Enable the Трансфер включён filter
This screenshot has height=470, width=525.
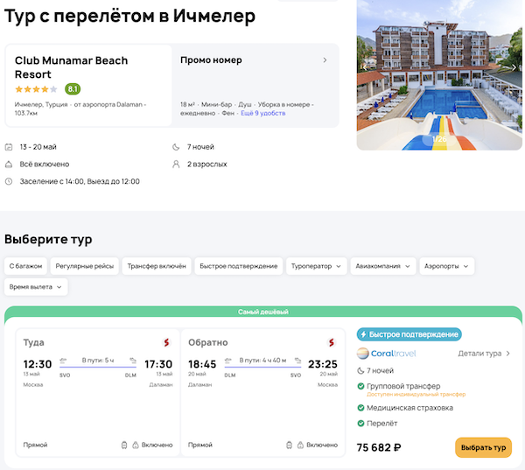(x=157, y=266)
